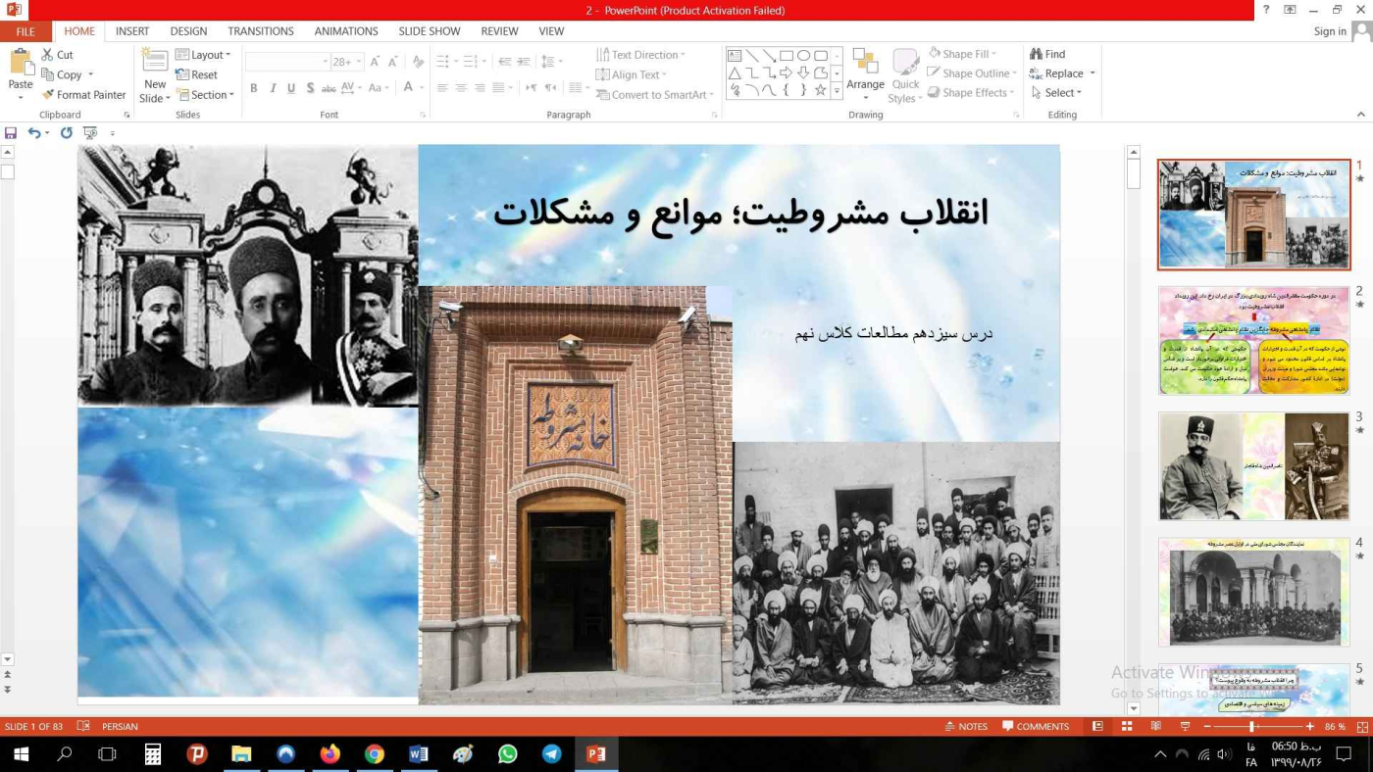Click the Save icon in quick access toolbar
This screenshot has height=772, width=1373.
pos(11,133)
